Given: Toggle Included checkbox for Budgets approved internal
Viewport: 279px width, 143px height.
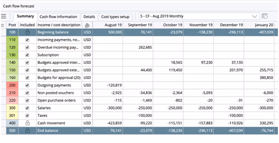Looking at the screenshot, I should [27, 63].
